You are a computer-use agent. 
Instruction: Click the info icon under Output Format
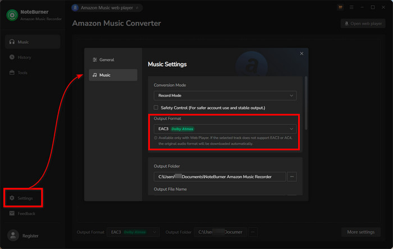[156, 137]
